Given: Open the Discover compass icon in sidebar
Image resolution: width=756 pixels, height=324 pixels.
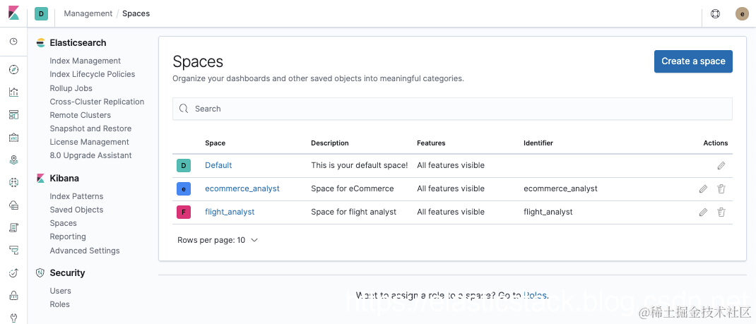Looking at the screenshot, I should [x=13, y=69].
